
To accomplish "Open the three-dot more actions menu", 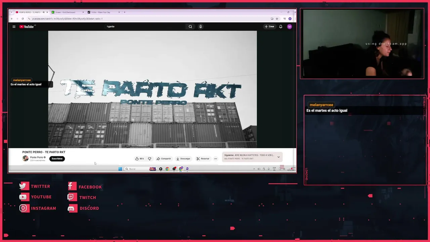I will click(216, 159).
